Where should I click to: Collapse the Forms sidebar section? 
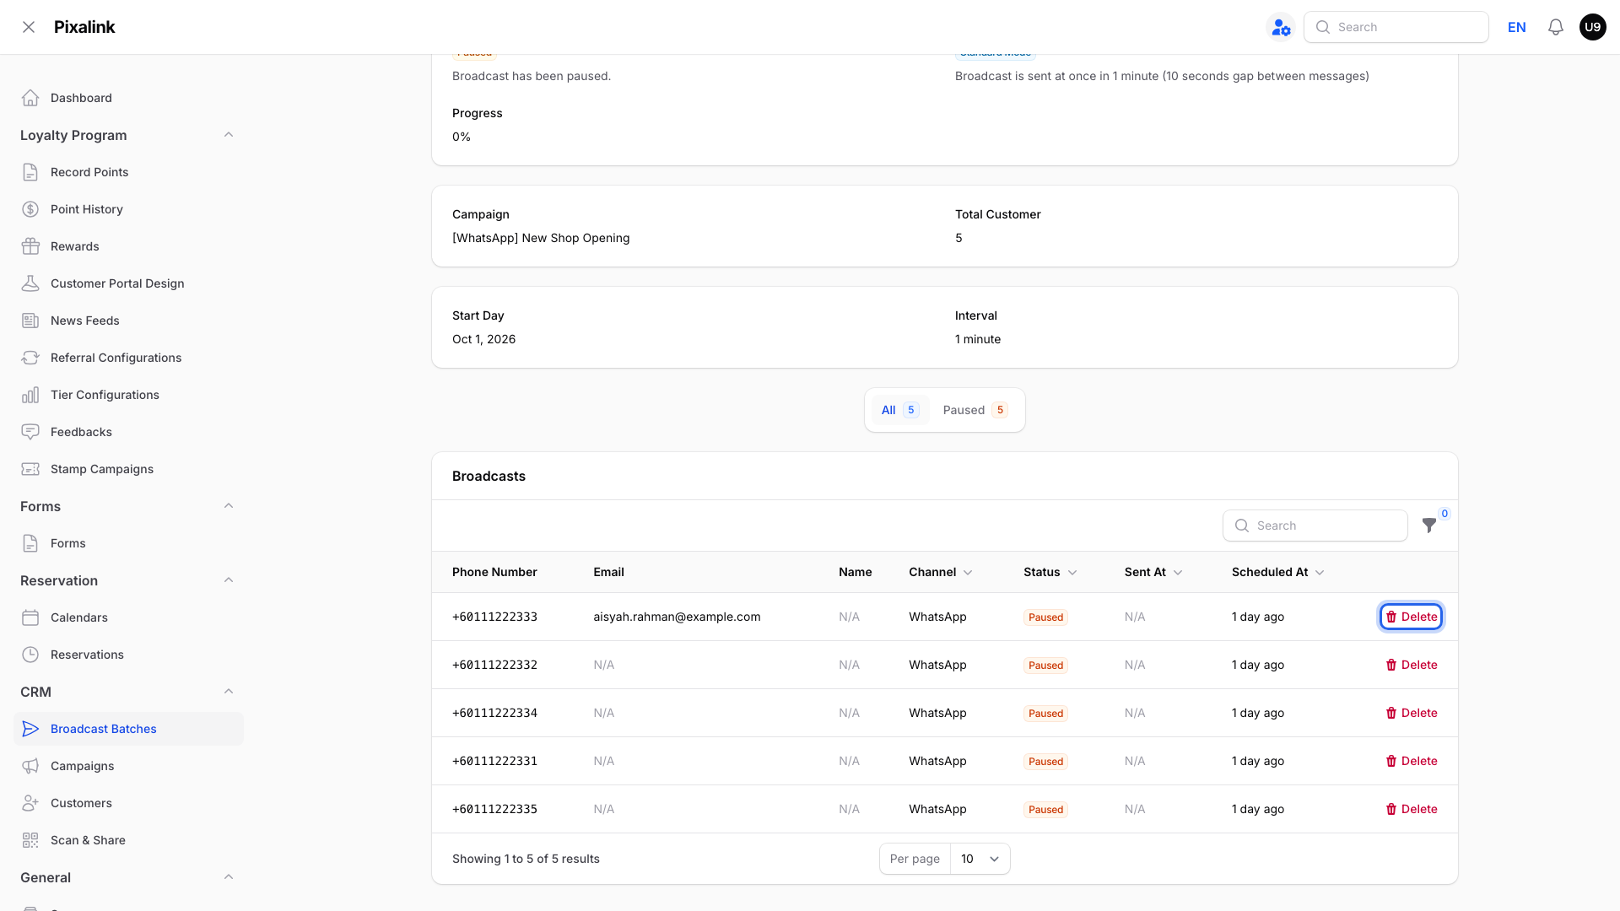(x=229, y=506)
